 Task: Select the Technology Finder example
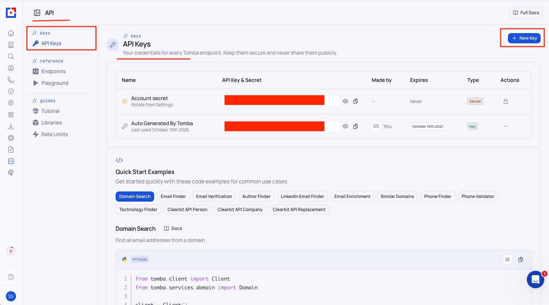coord(138,210)
